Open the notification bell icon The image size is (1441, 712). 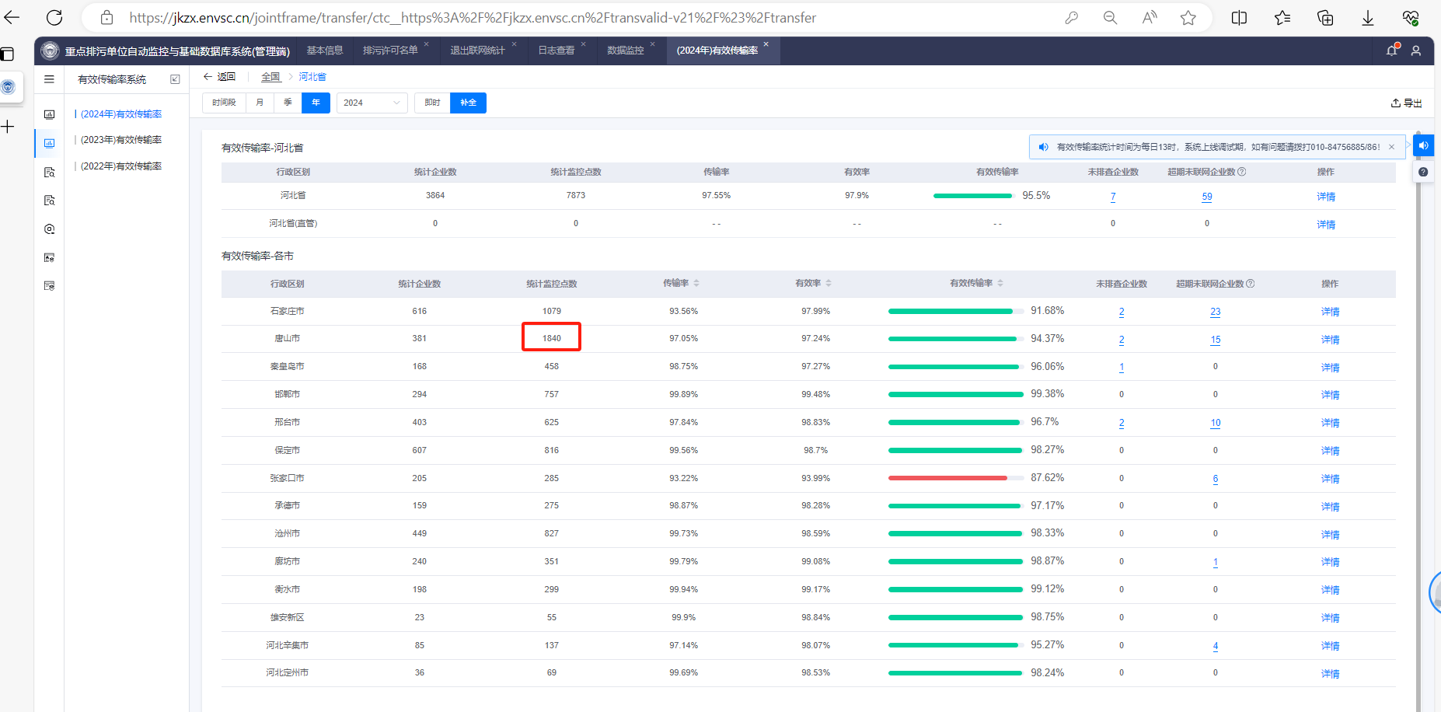(1392, 51)
